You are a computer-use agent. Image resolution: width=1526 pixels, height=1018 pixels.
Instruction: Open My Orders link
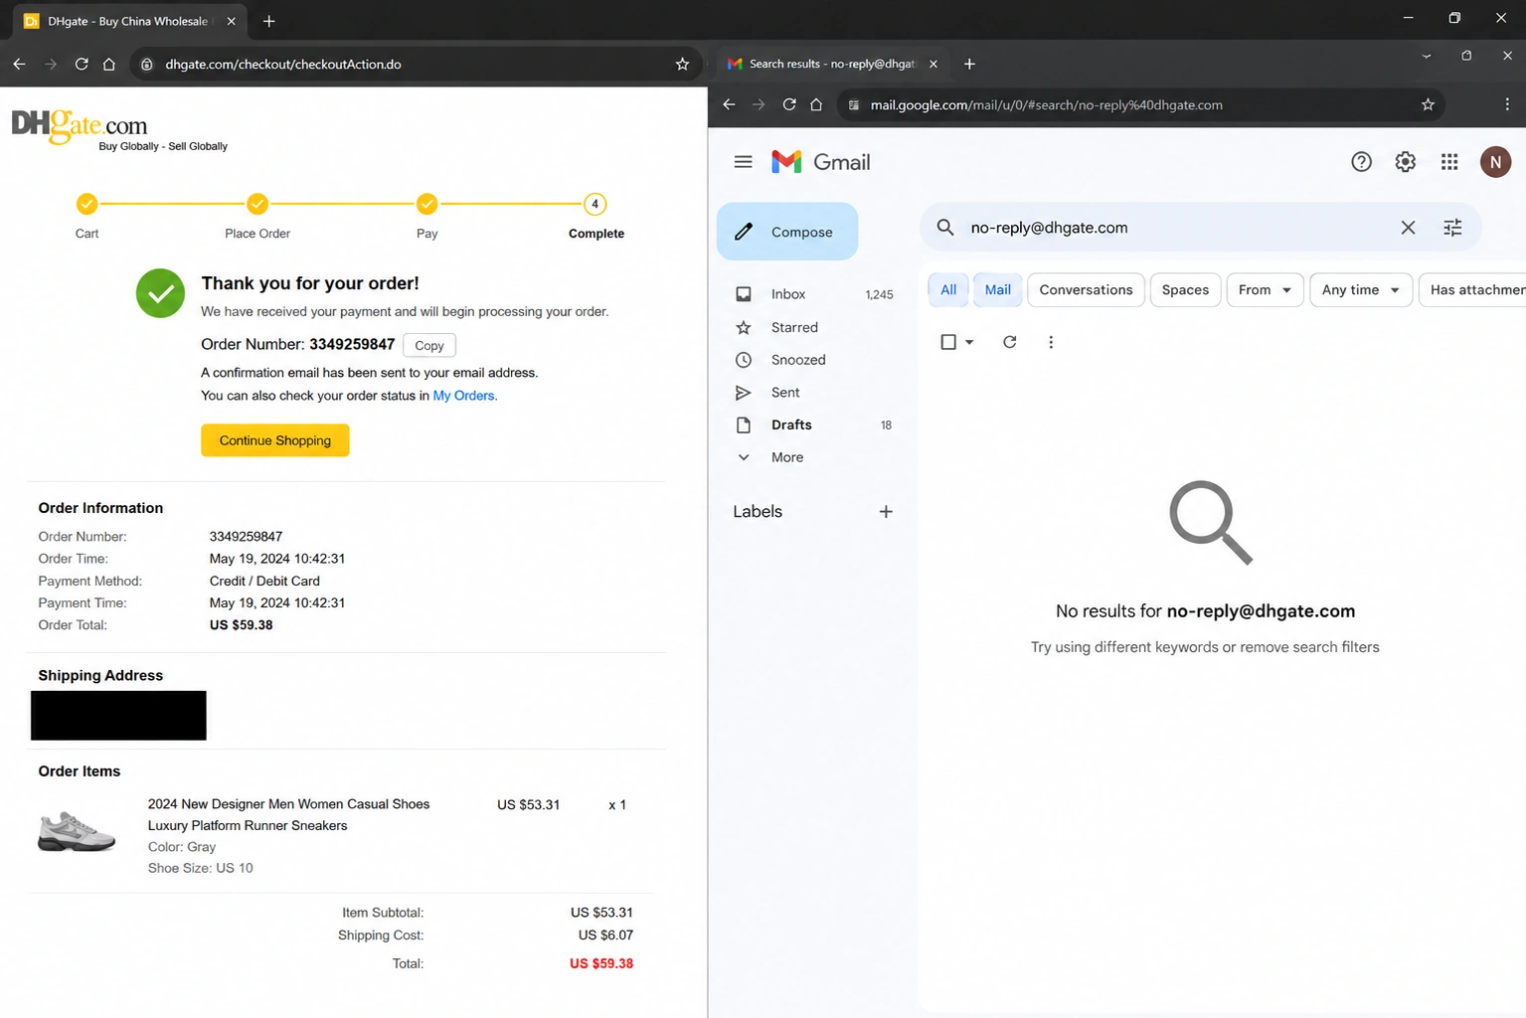click(463, 396)
